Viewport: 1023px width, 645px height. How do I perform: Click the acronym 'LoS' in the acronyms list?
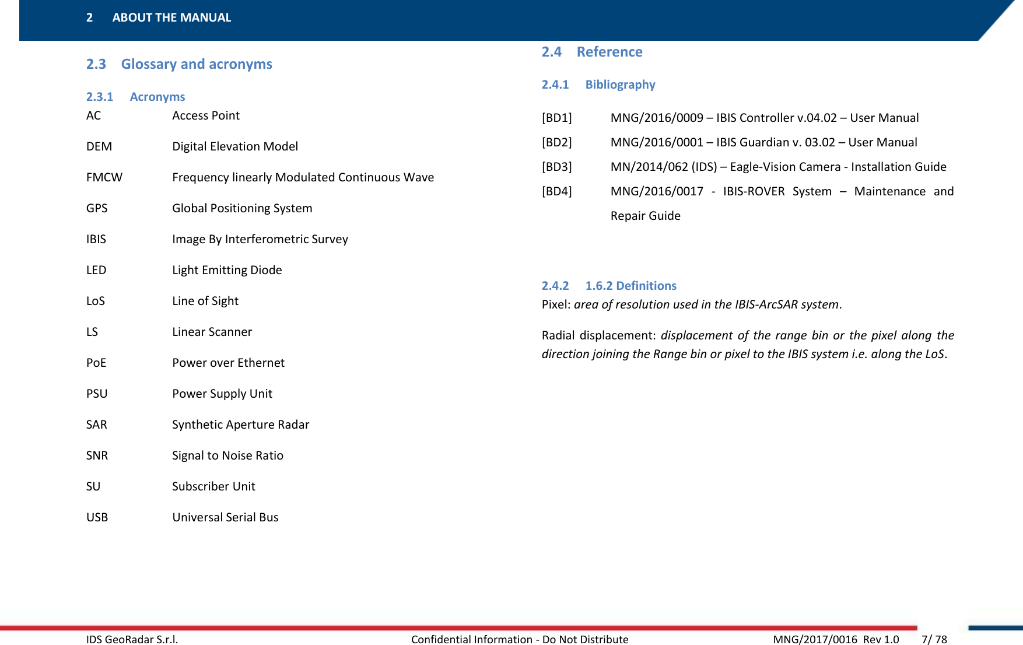pos(96,301)
